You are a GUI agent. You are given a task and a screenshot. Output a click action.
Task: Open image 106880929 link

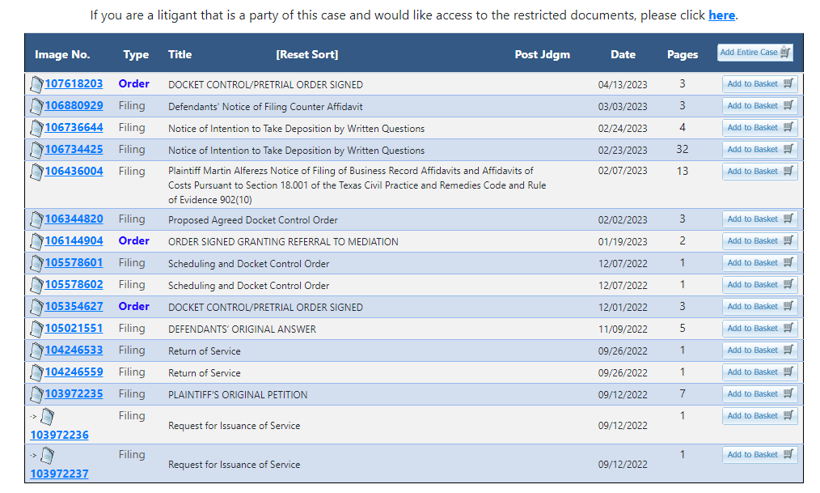(x=74, y=106)
